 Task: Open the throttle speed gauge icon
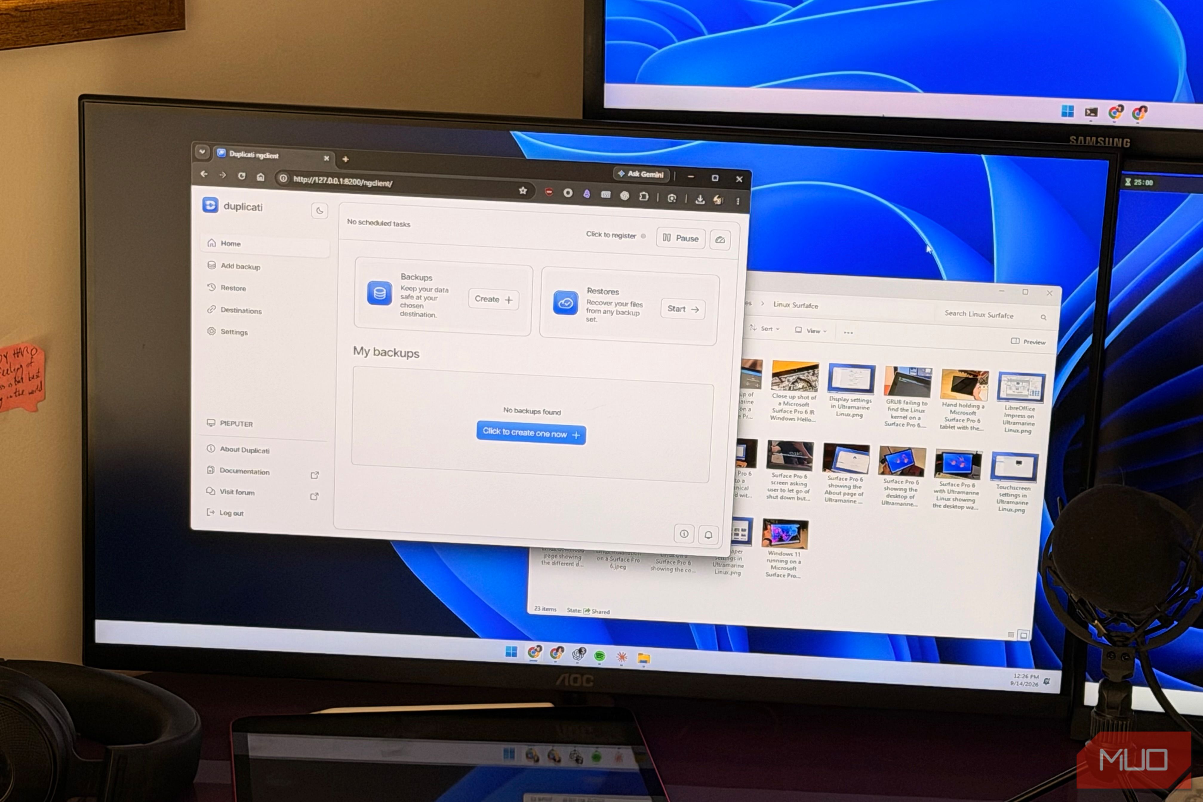(720, 240)
